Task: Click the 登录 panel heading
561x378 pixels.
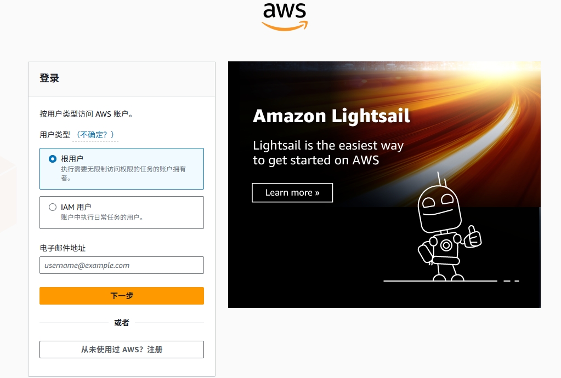Action: (49, 78)
